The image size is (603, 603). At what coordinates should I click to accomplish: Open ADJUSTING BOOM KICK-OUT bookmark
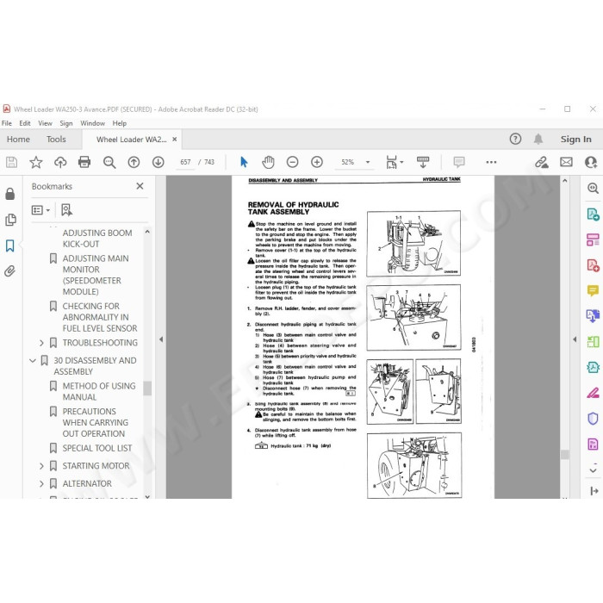coord(97,239)
